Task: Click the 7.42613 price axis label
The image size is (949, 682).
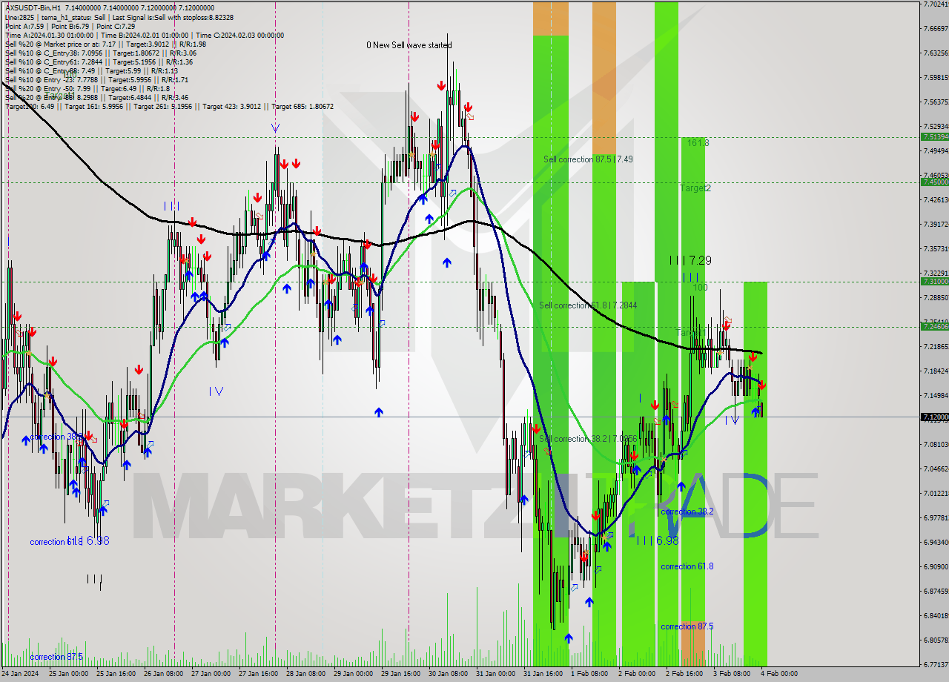Action: (935, 199)
